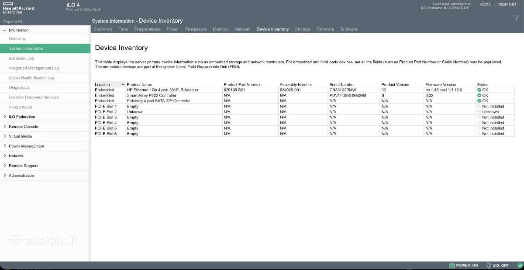Click serial number CN83120PMW
Viewport: 524px width, 270px height.
pos(344,90)
